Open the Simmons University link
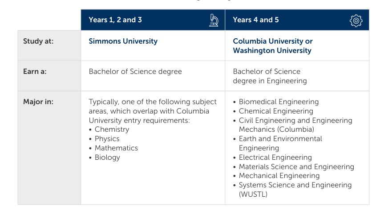The height and width of the screenshot is (219, 376). pos(123,41)
